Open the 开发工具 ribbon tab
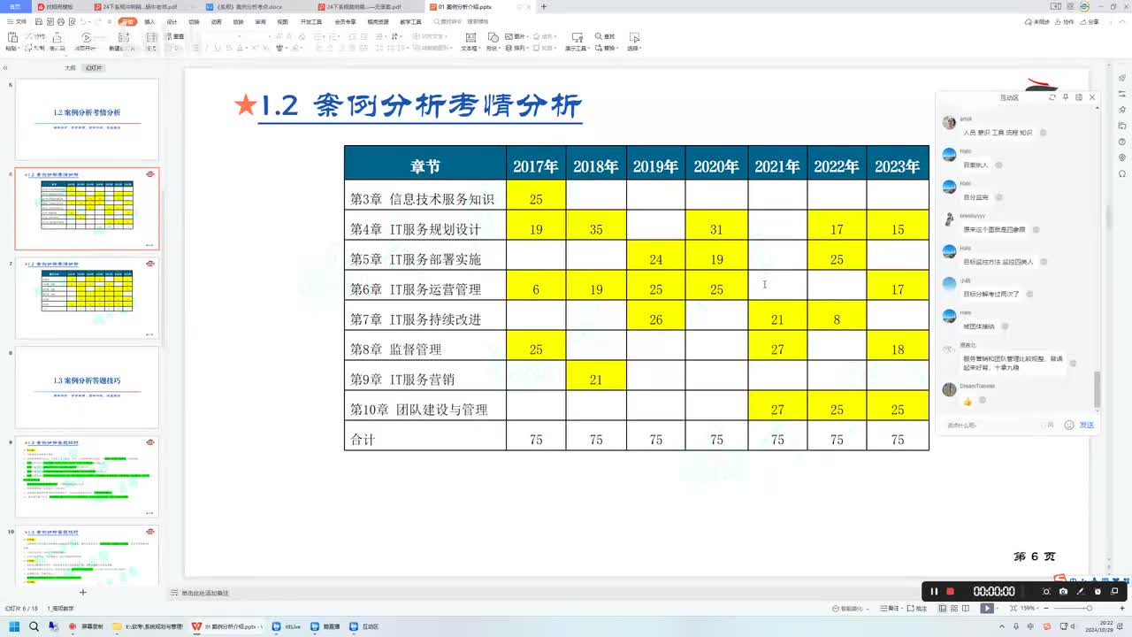Image resolution: width=1132 pixels, height=637 pixels. [x=310, y=21]
